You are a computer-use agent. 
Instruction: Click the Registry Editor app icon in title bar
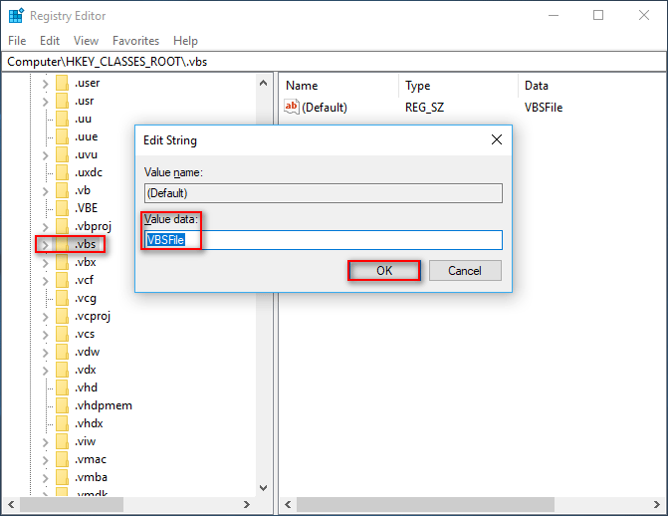pos(15,15)
